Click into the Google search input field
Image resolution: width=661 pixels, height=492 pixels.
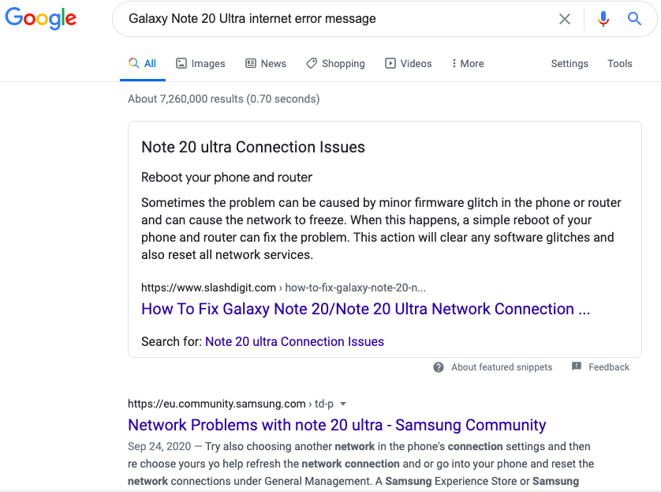coord(331,19)
